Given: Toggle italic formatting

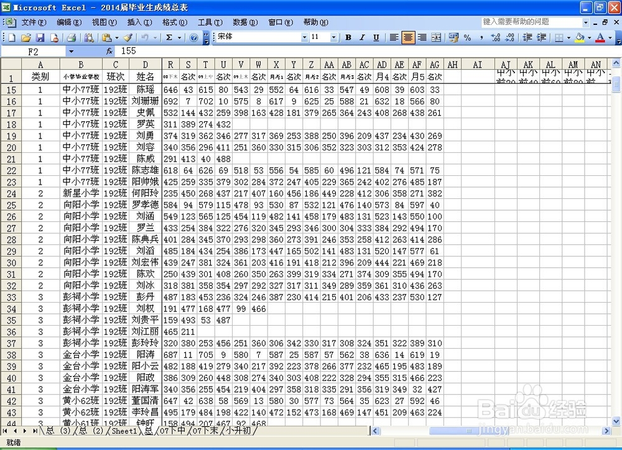Looking at the screenshot, I should (361, 37).
